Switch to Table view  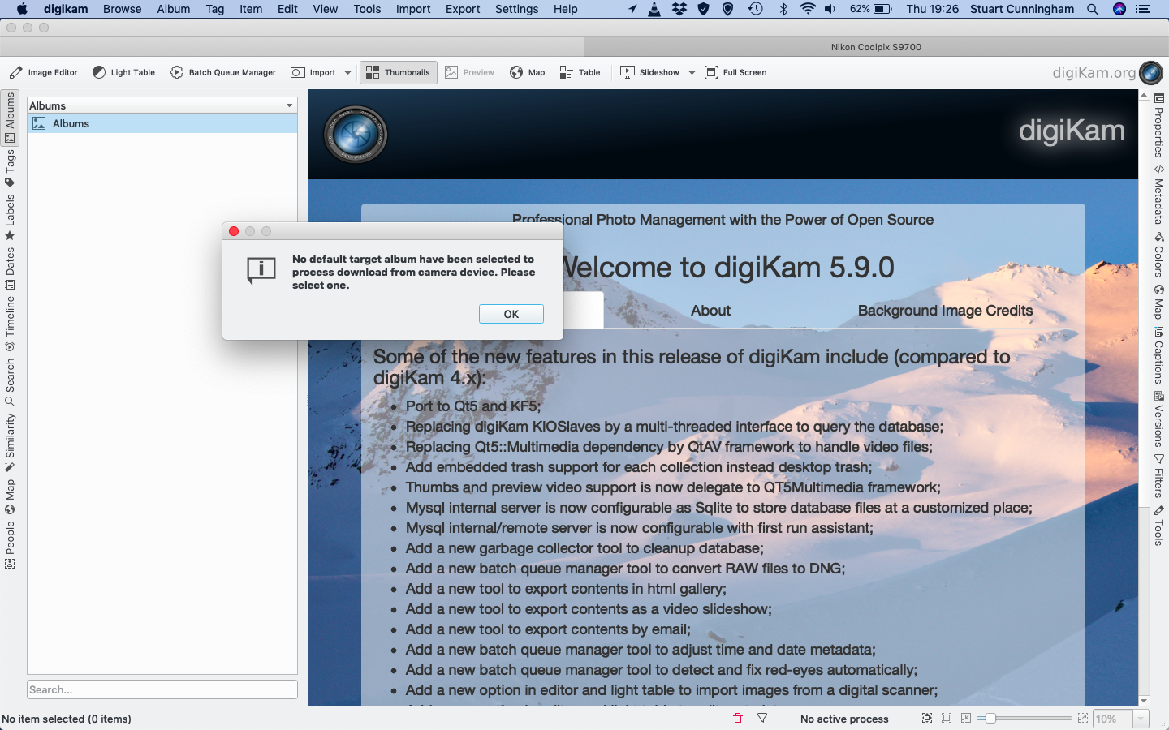point(580,72)
